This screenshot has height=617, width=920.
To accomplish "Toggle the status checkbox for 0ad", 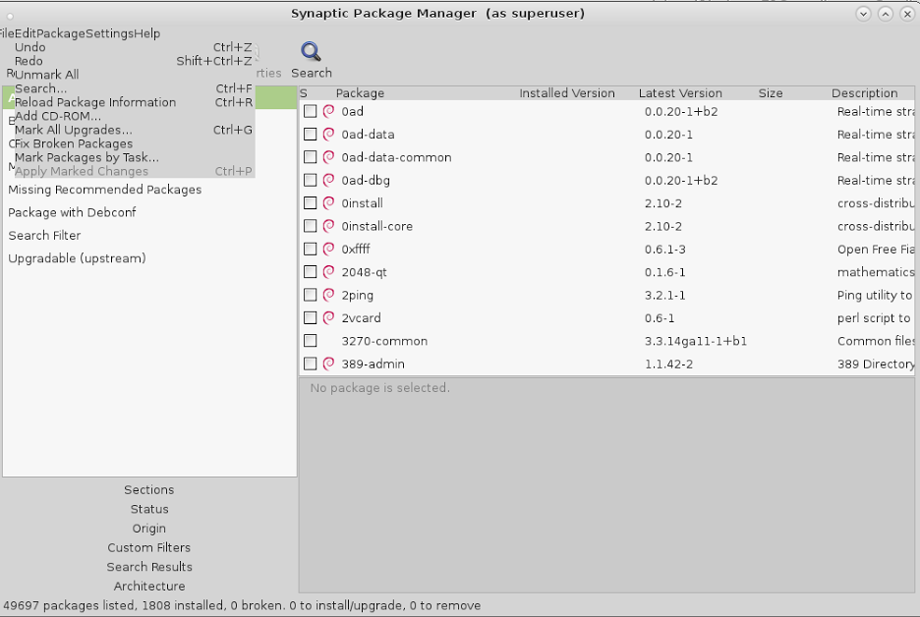I will pyautogui.click(x=311, y=111).
